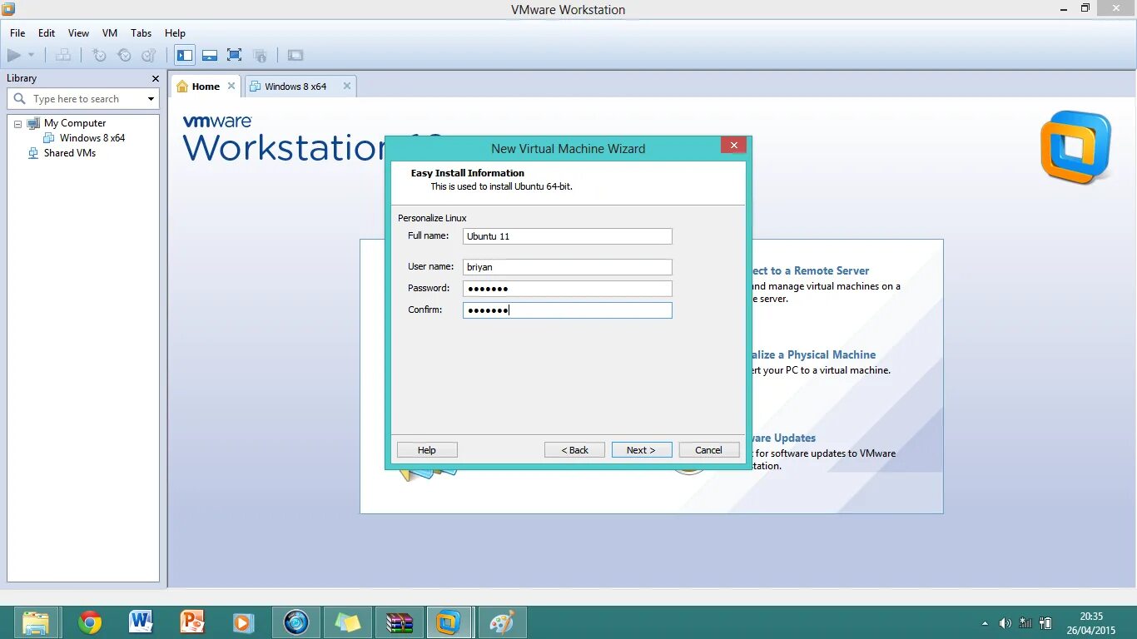Select the take snapshot icon
Screen dimensions: 1137x639
(99, 55)
